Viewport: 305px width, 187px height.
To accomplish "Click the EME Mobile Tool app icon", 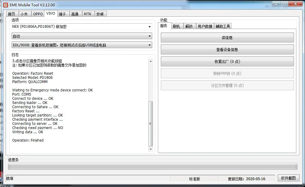I will (x=6, y=5).
